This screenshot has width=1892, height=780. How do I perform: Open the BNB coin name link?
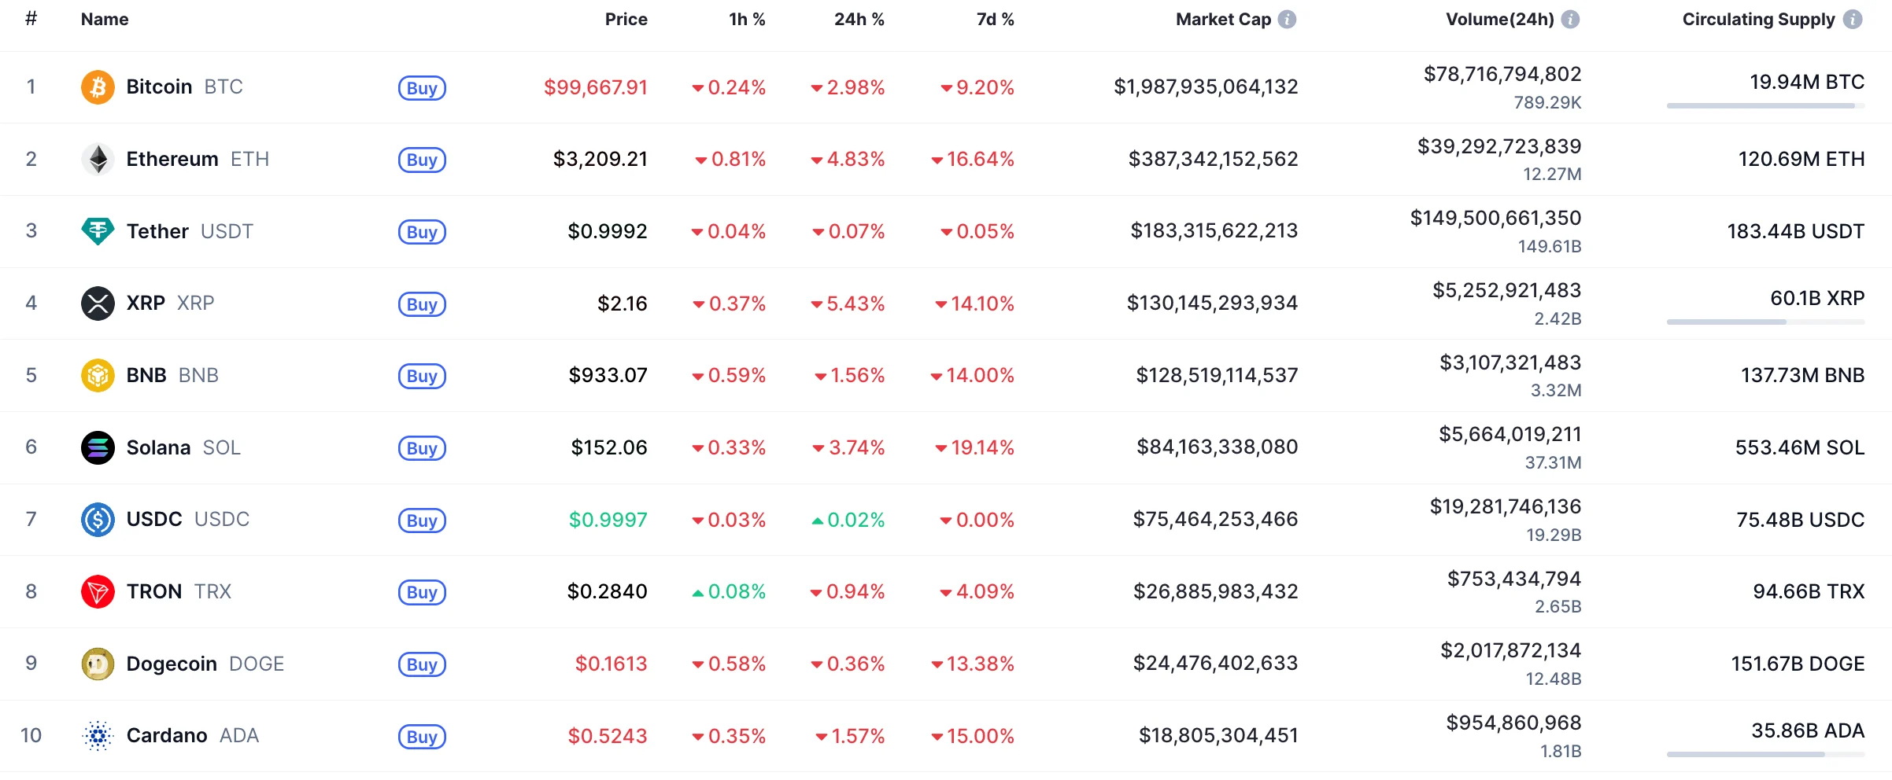(146, 375)
